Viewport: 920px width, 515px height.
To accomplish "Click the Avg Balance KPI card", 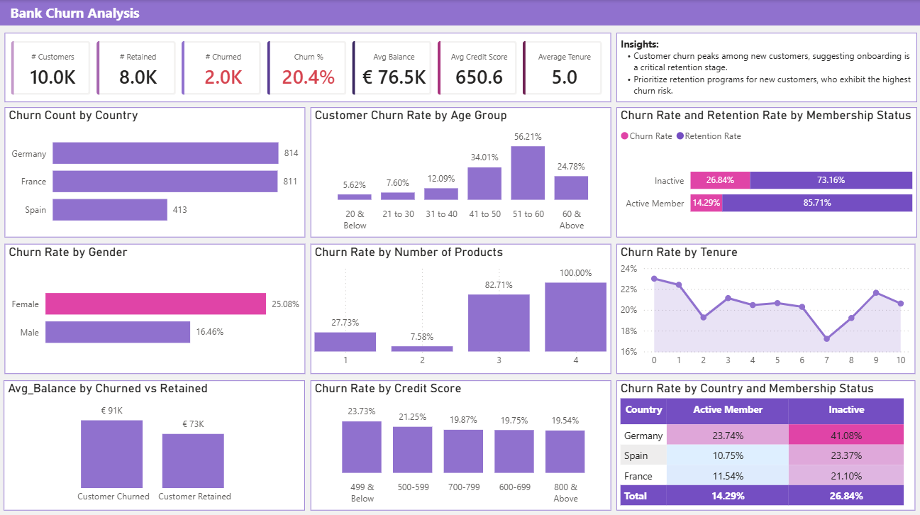I will 392,68.
